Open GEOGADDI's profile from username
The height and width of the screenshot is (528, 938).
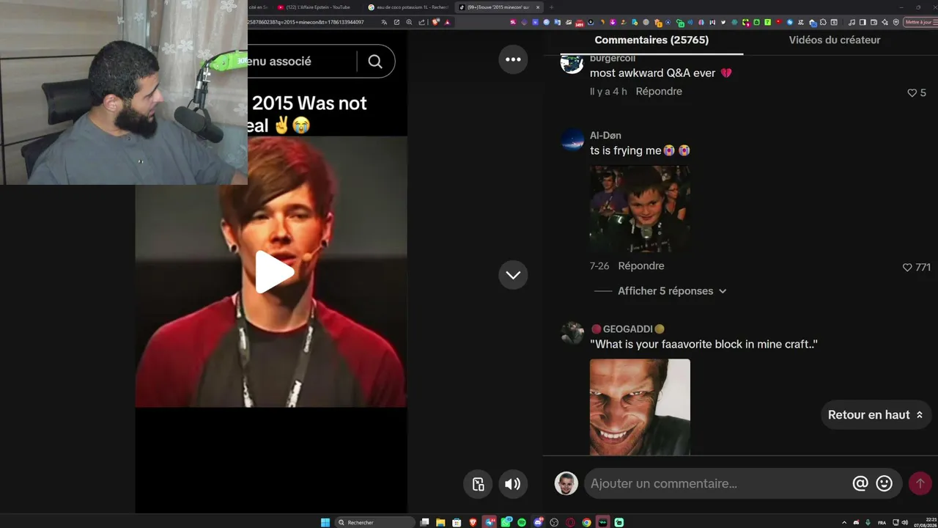(628, 329)
